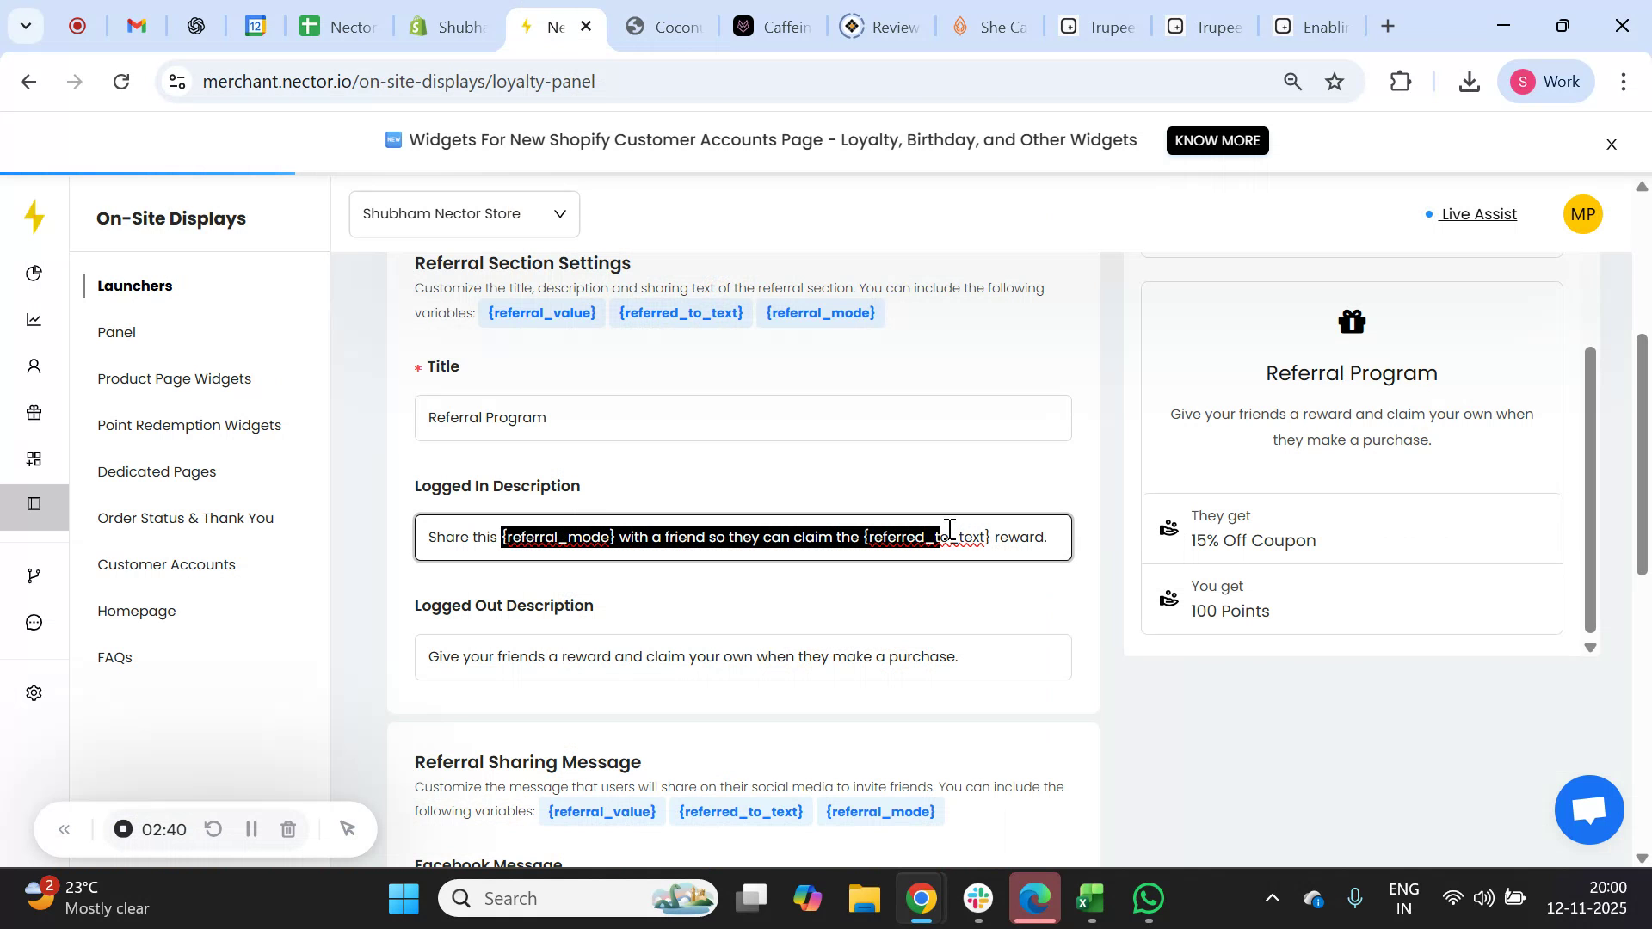1652x929 pixels.
Task: Pause the screen recording
Action: pos(251,828)
